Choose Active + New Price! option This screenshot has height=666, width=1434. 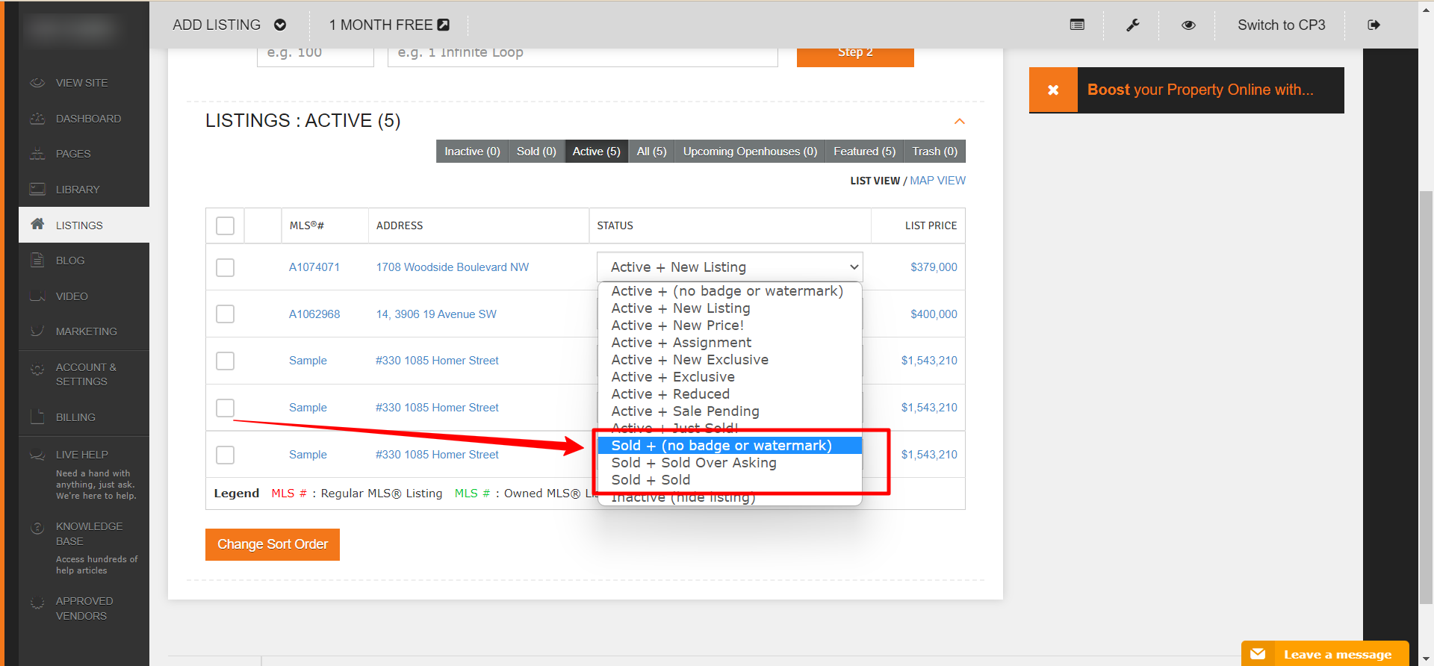(x=730, y=326)
